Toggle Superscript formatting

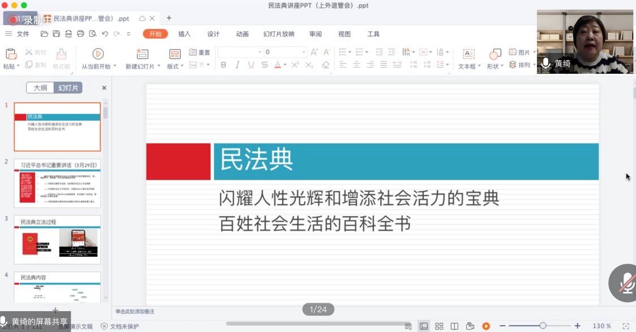[x=295, y=65]
